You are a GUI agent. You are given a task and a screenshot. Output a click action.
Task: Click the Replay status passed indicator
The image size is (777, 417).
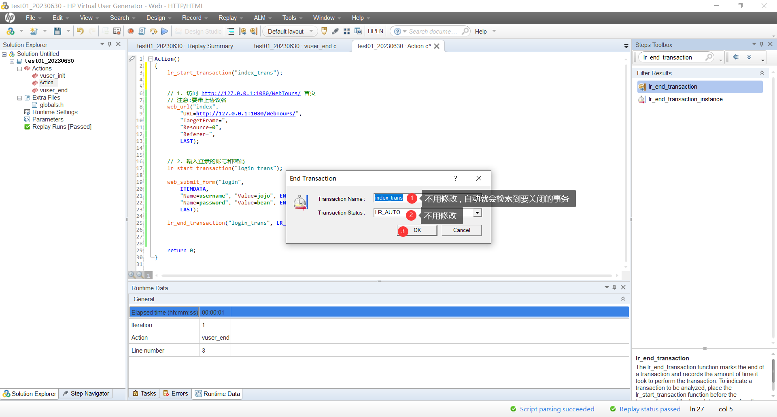645,409
